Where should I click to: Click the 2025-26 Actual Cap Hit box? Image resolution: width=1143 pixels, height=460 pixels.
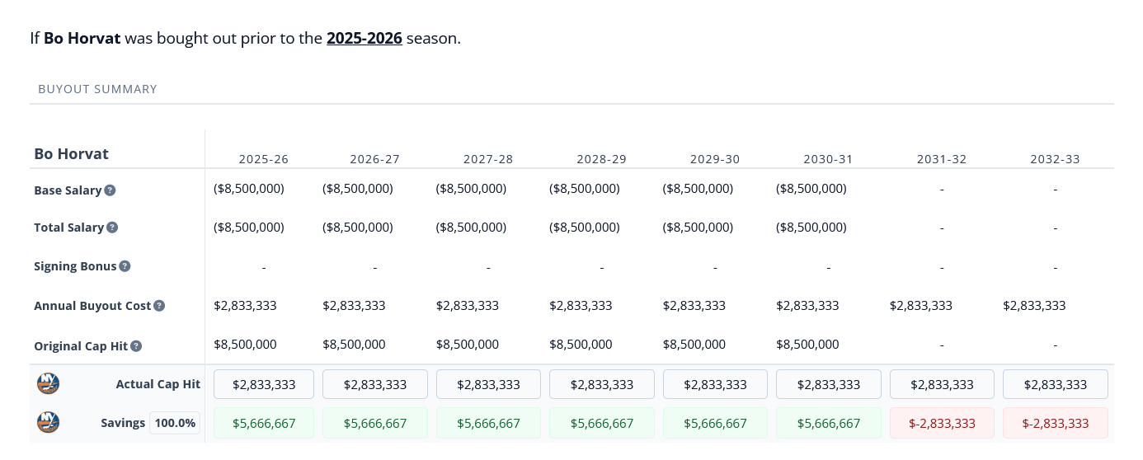264,384
